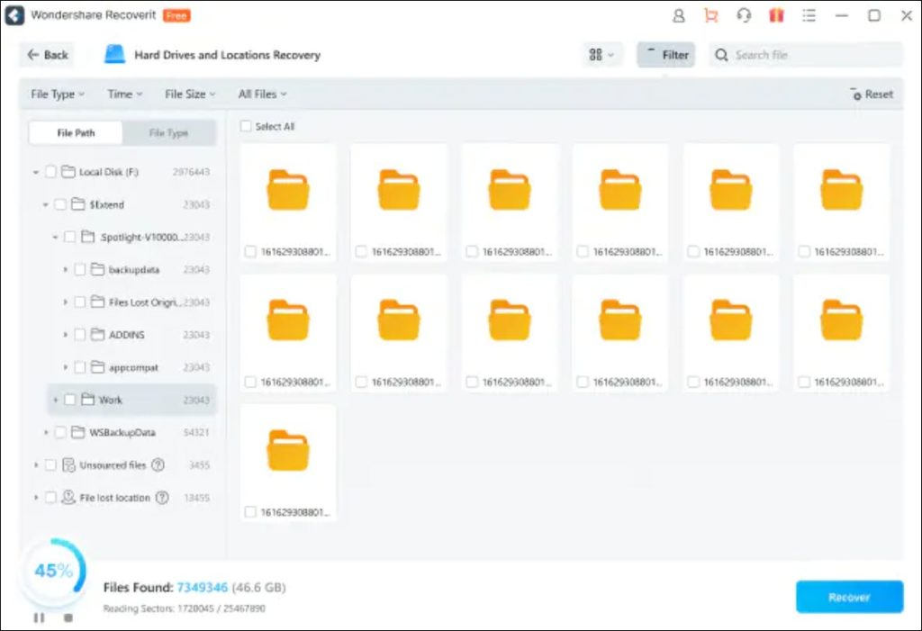Collapse the $Extend tree node
The image size is (922, 631).
pyautogui.click(x=45, y=204)
